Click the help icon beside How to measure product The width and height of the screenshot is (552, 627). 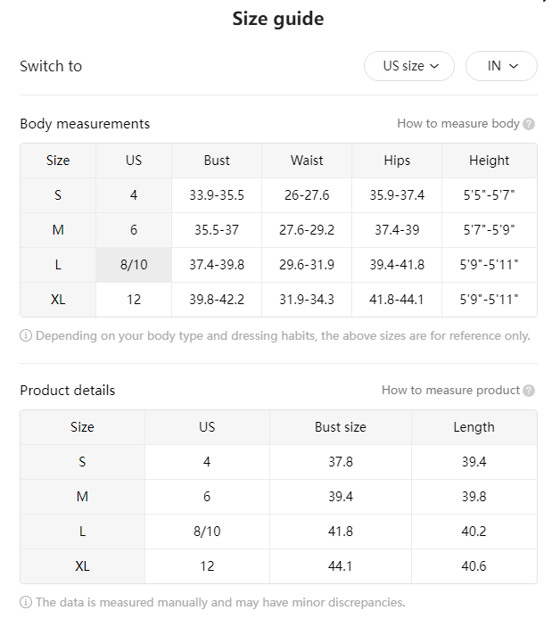(529, 391)
